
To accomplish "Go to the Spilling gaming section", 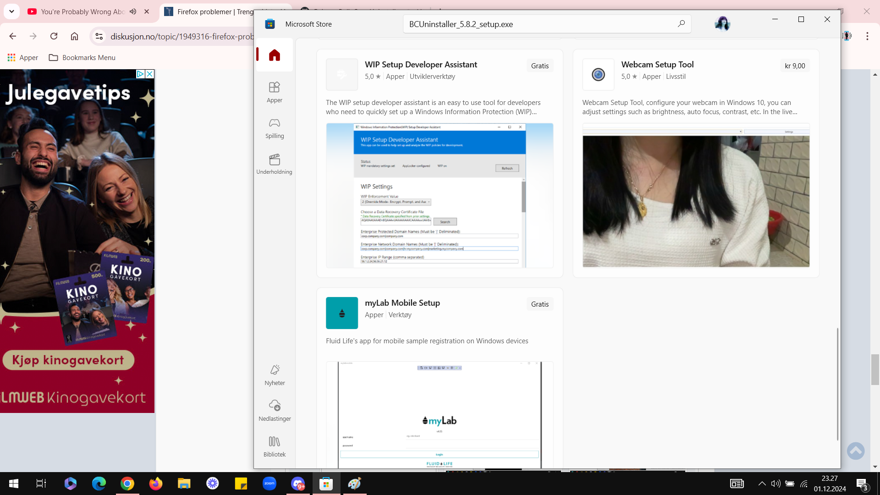I will click(x=275, y=128).
